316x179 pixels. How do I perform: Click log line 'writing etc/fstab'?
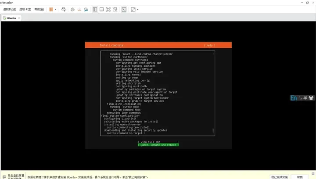[128, 83]
